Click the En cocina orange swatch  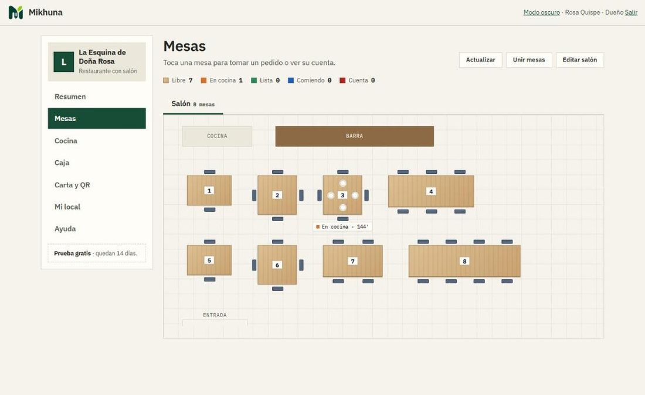tap(203, 81)
